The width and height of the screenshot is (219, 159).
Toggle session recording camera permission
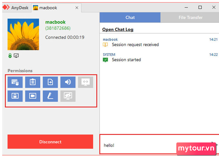[x=33, y=96]
